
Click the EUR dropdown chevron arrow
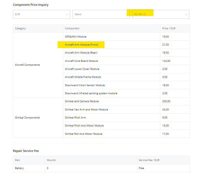(x=67, y=14)
